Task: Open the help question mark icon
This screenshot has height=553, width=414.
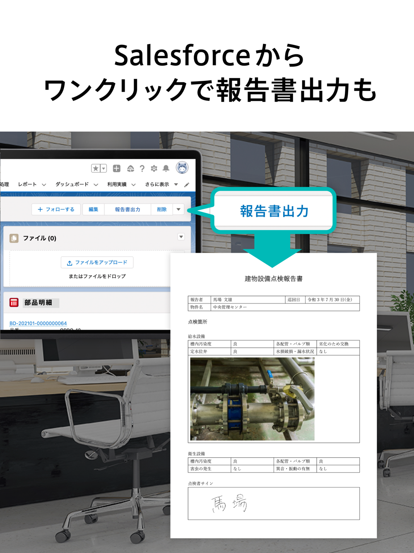Action: [x=142, y=168]
